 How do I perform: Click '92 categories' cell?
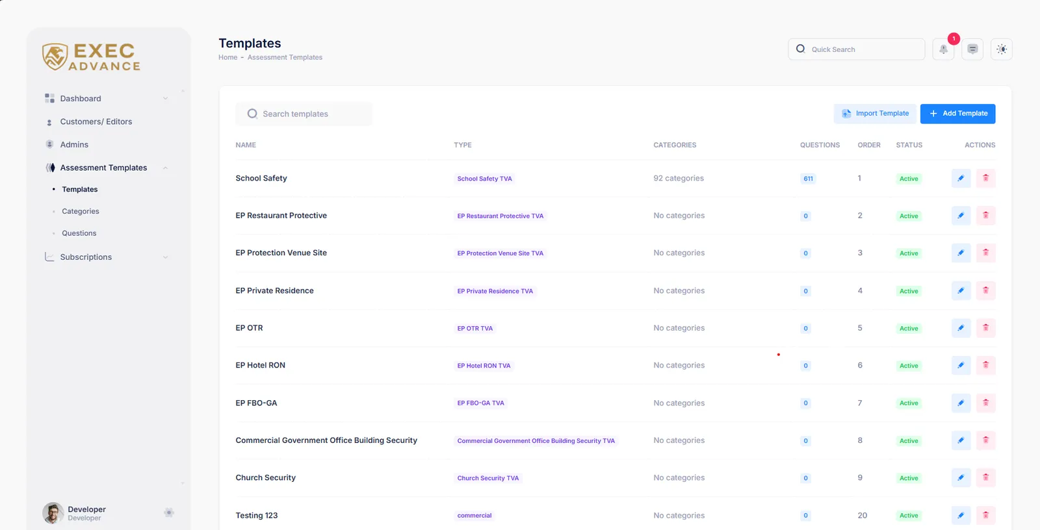(679, 178)
